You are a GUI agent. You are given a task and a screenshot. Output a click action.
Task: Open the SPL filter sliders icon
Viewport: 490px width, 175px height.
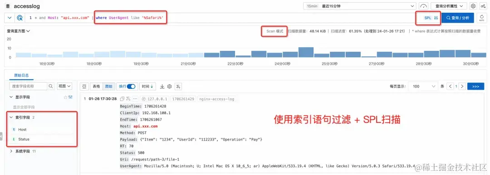[436, 18]
